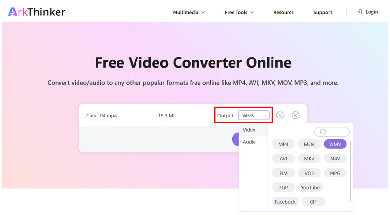This screenshot has height=215, width=390.
Task: Open the Output format dropdown showing WMV
Action: [x=253, y=116]
